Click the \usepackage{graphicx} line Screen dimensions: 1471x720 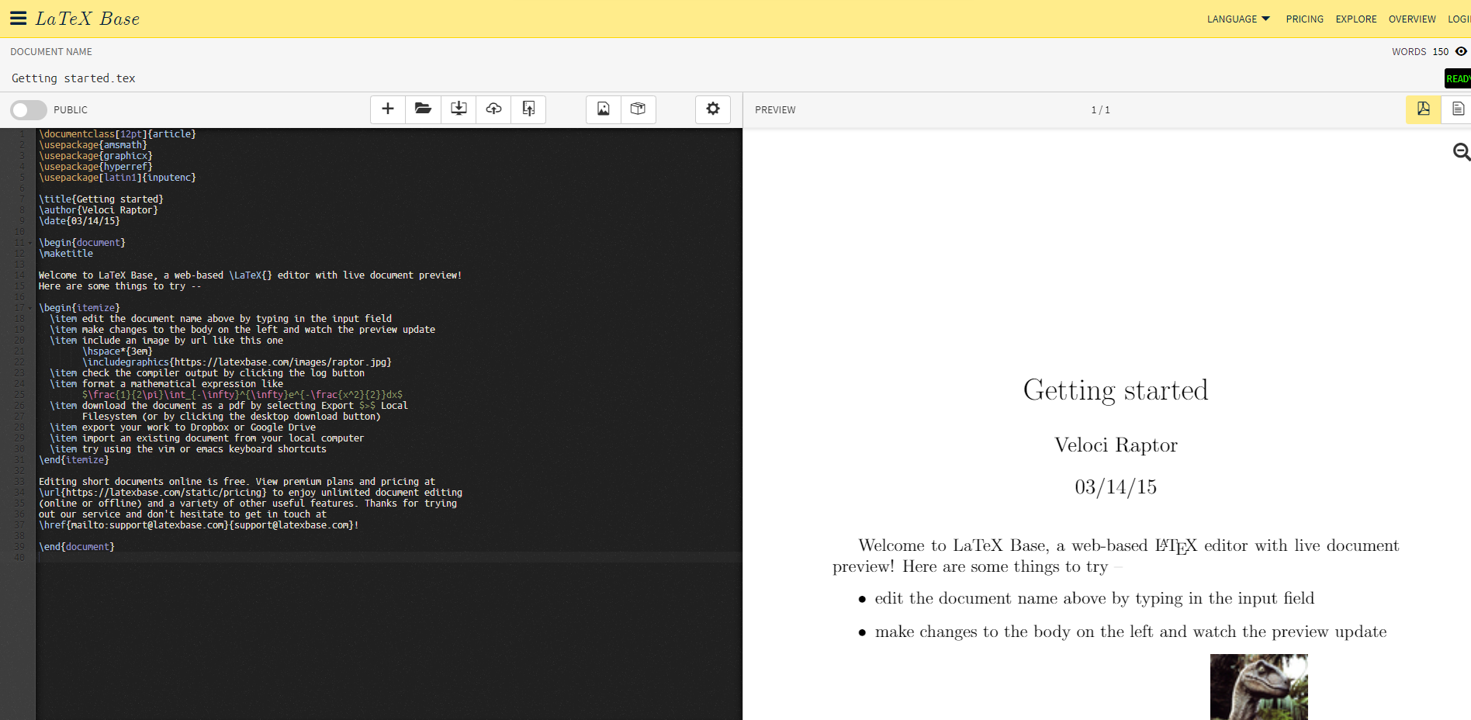[95, 156]
